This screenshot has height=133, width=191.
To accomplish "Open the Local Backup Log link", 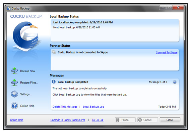I will [93, 107].
